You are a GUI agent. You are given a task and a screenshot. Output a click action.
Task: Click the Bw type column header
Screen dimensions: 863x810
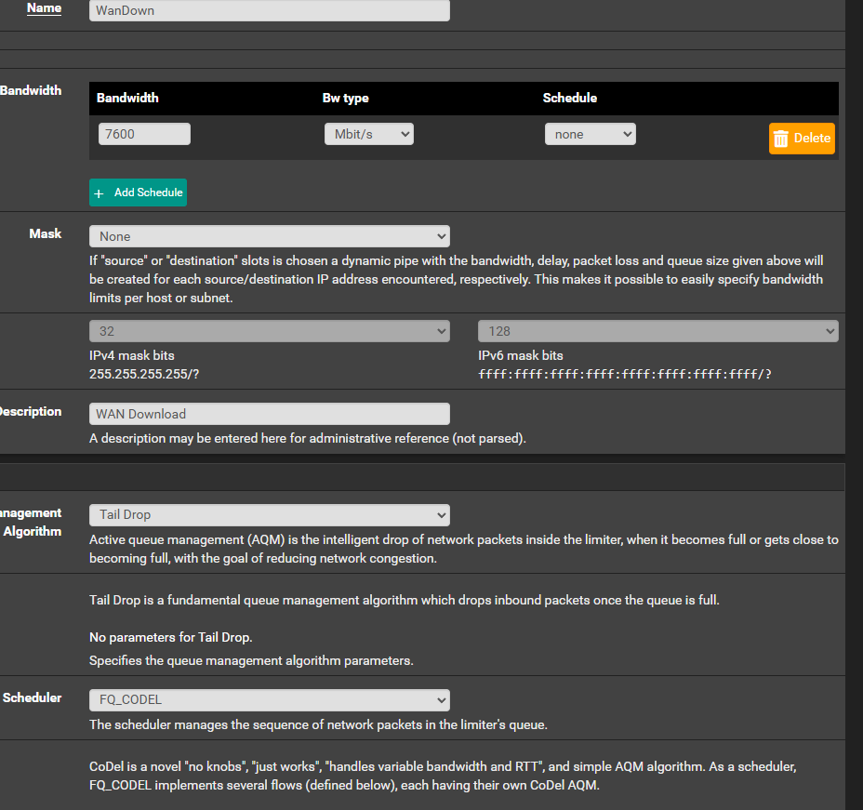click(x=345, y=98)
